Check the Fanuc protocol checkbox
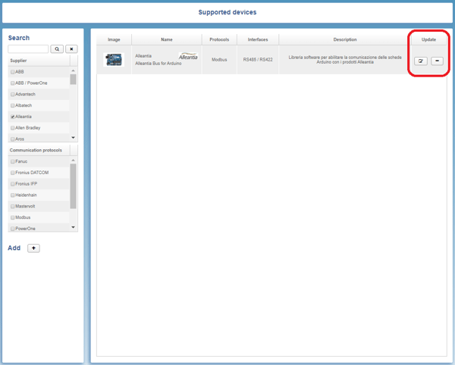This screenshot has width=455, height=365. (12, 161)
